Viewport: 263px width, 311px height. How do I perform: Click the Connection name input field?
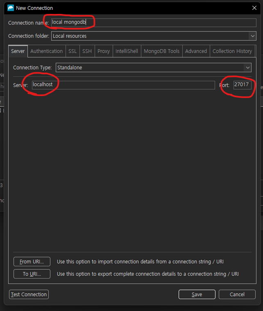click(154, 23)
